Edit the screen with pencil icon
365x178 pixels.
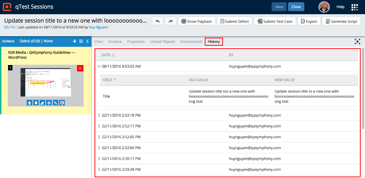42,103
